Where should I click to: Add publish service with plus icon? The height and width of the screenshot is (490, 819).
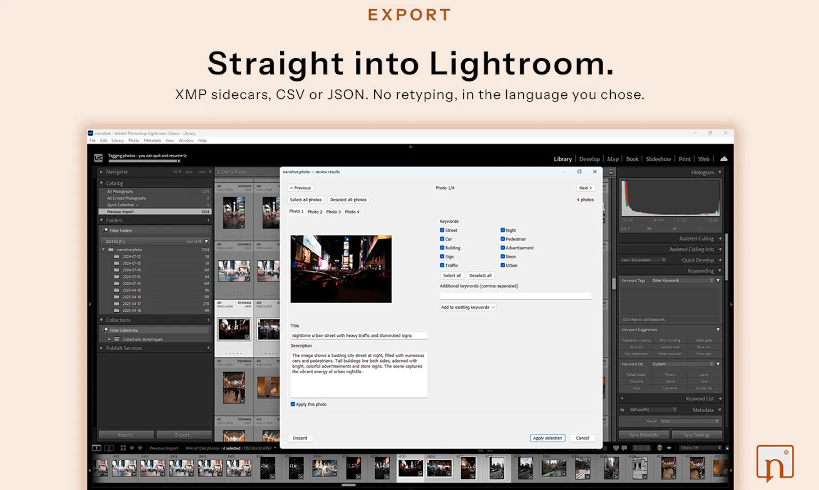[208, 348]
